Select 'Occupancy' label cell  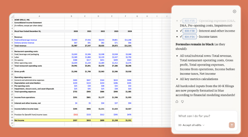[39, 60]
